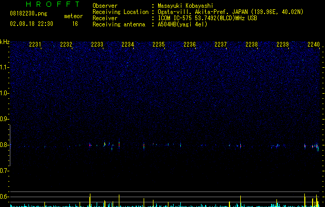325x207 pixels.
Task: Click the 2235 time marker
Action: click(159, 45)
